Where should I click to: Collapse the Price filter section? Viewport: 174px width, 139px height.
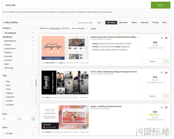36,114
